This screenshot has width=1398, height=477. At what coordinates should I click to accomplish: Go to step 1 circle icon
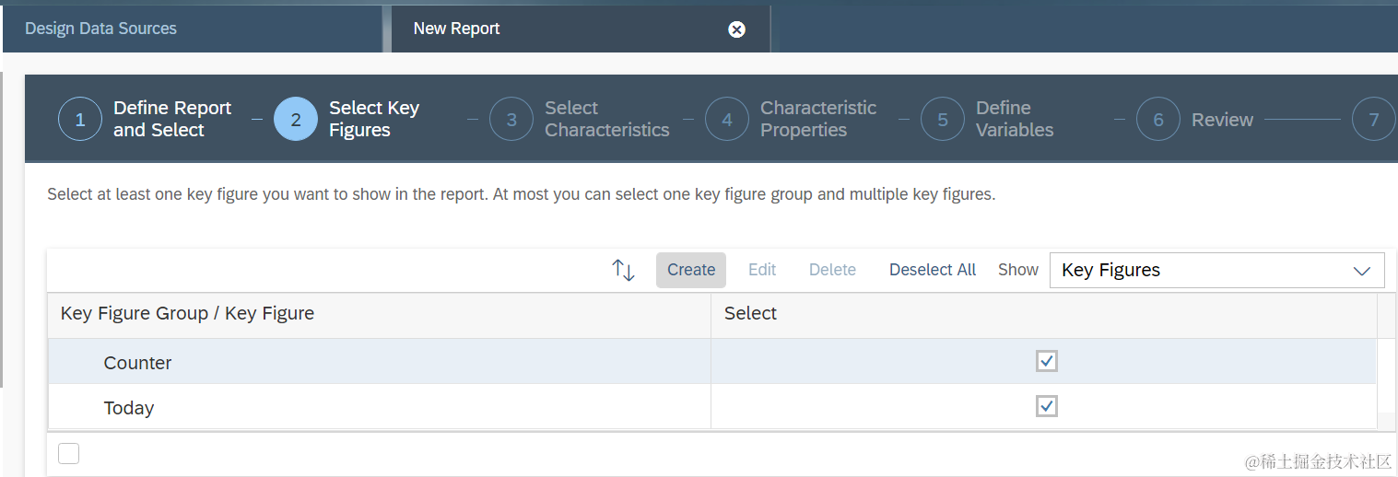80,120
